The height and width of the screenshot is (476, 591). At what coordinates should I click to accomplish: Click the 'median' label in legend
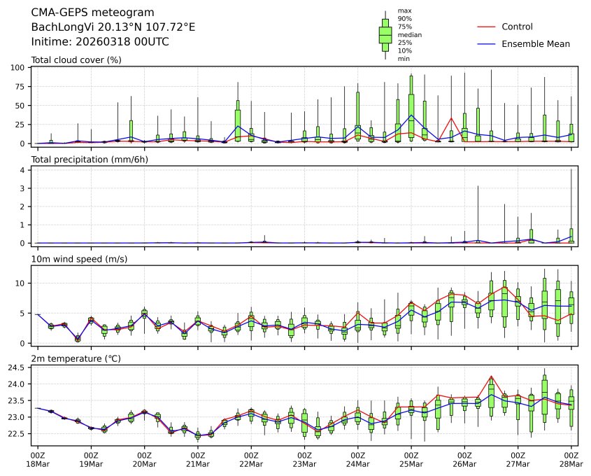coord(409,34)
